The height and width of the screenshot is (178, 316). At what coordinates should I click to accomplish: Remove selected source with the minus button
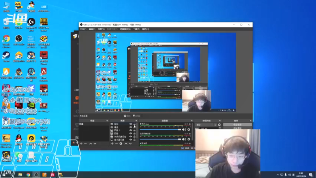[x=117, y=144]
